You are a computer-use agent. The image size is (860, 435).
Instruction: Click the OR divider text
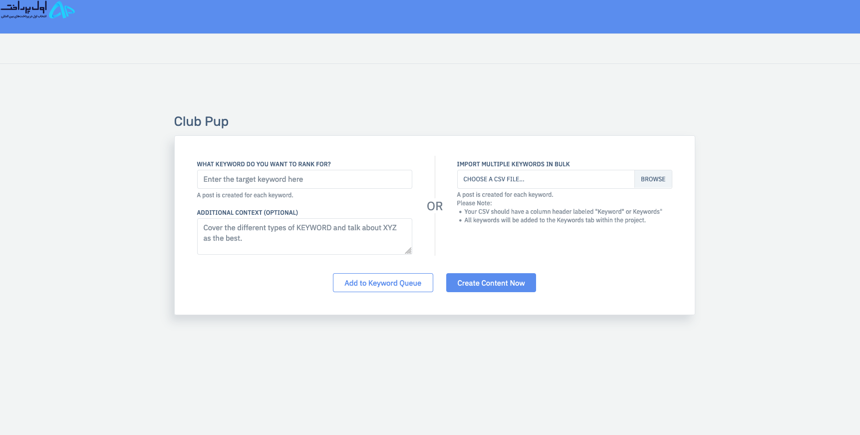(x=435, y=206)
